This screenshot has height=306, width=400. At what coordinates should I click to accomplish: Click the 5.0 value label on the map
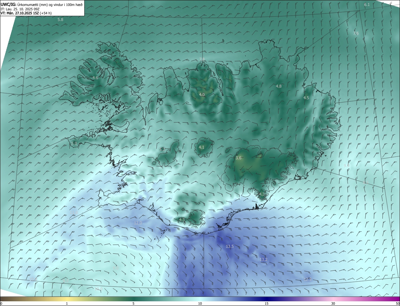point(74,143)
